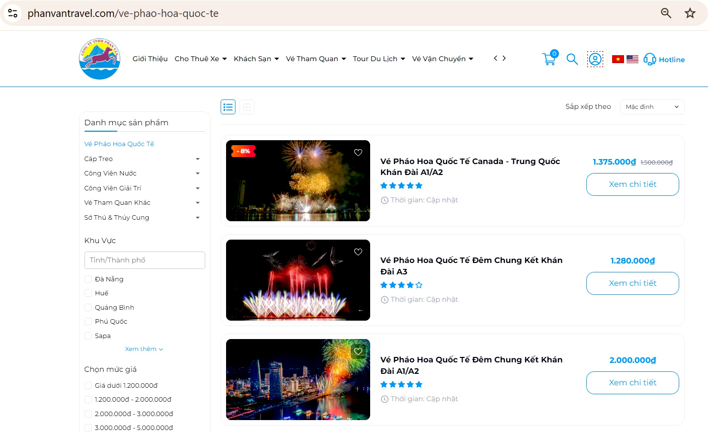Viewport: 708px width, 433px height.
Task: Select Vé Pháo Hoa Quốc Tế category
Action: 119,144
